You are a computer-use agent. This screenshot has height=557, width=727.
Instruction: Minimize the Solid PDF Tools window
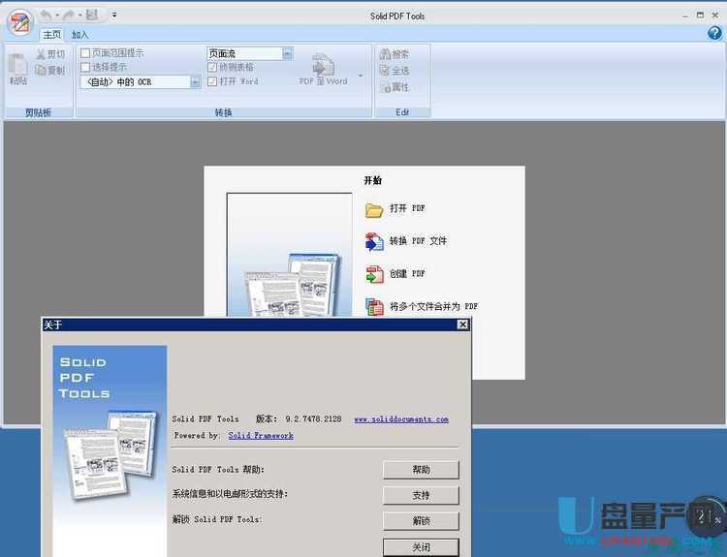pyautogui.click(x=684, y=15)
